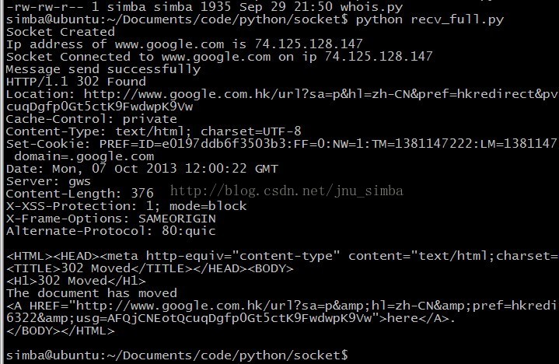Click the 'Alternate-Protocol: 80:quic' line
This screenshot has height=364, width=559.
pyautogui.click(x=111, y=231)
